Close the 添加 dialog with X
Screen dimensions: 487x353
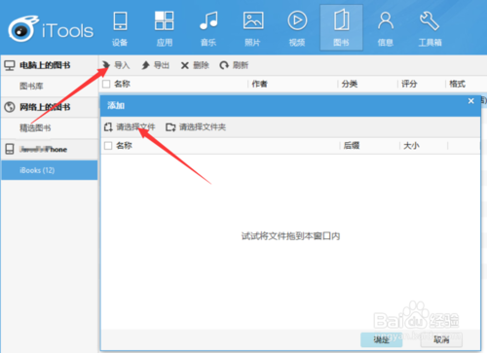[x=471, y=101]
